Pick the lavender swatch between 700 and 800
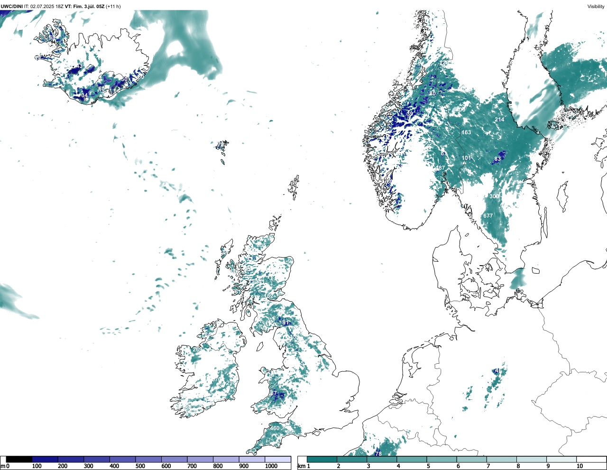The image size is (607, 470). tap(200, 459)
